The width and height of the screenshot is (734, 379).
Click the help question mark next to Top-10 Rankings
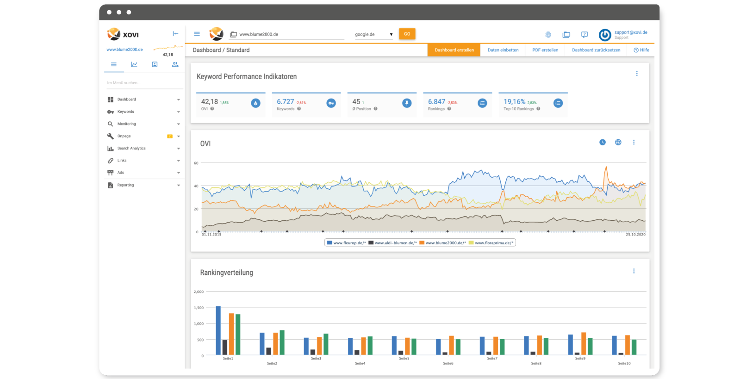click(x=538, y=109)
